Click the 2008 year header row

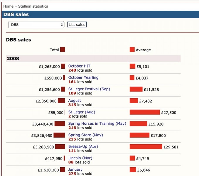tap(93, 58)
